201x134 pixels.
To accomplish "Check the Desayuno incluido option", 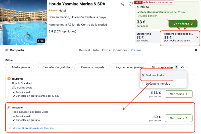I will click(x=143, y=84).
